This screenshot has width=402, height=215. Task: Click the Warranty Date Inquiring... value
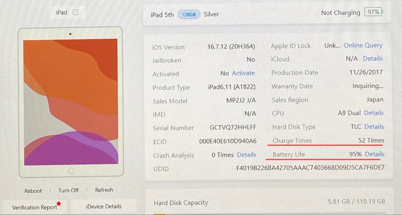click(368, 86)
